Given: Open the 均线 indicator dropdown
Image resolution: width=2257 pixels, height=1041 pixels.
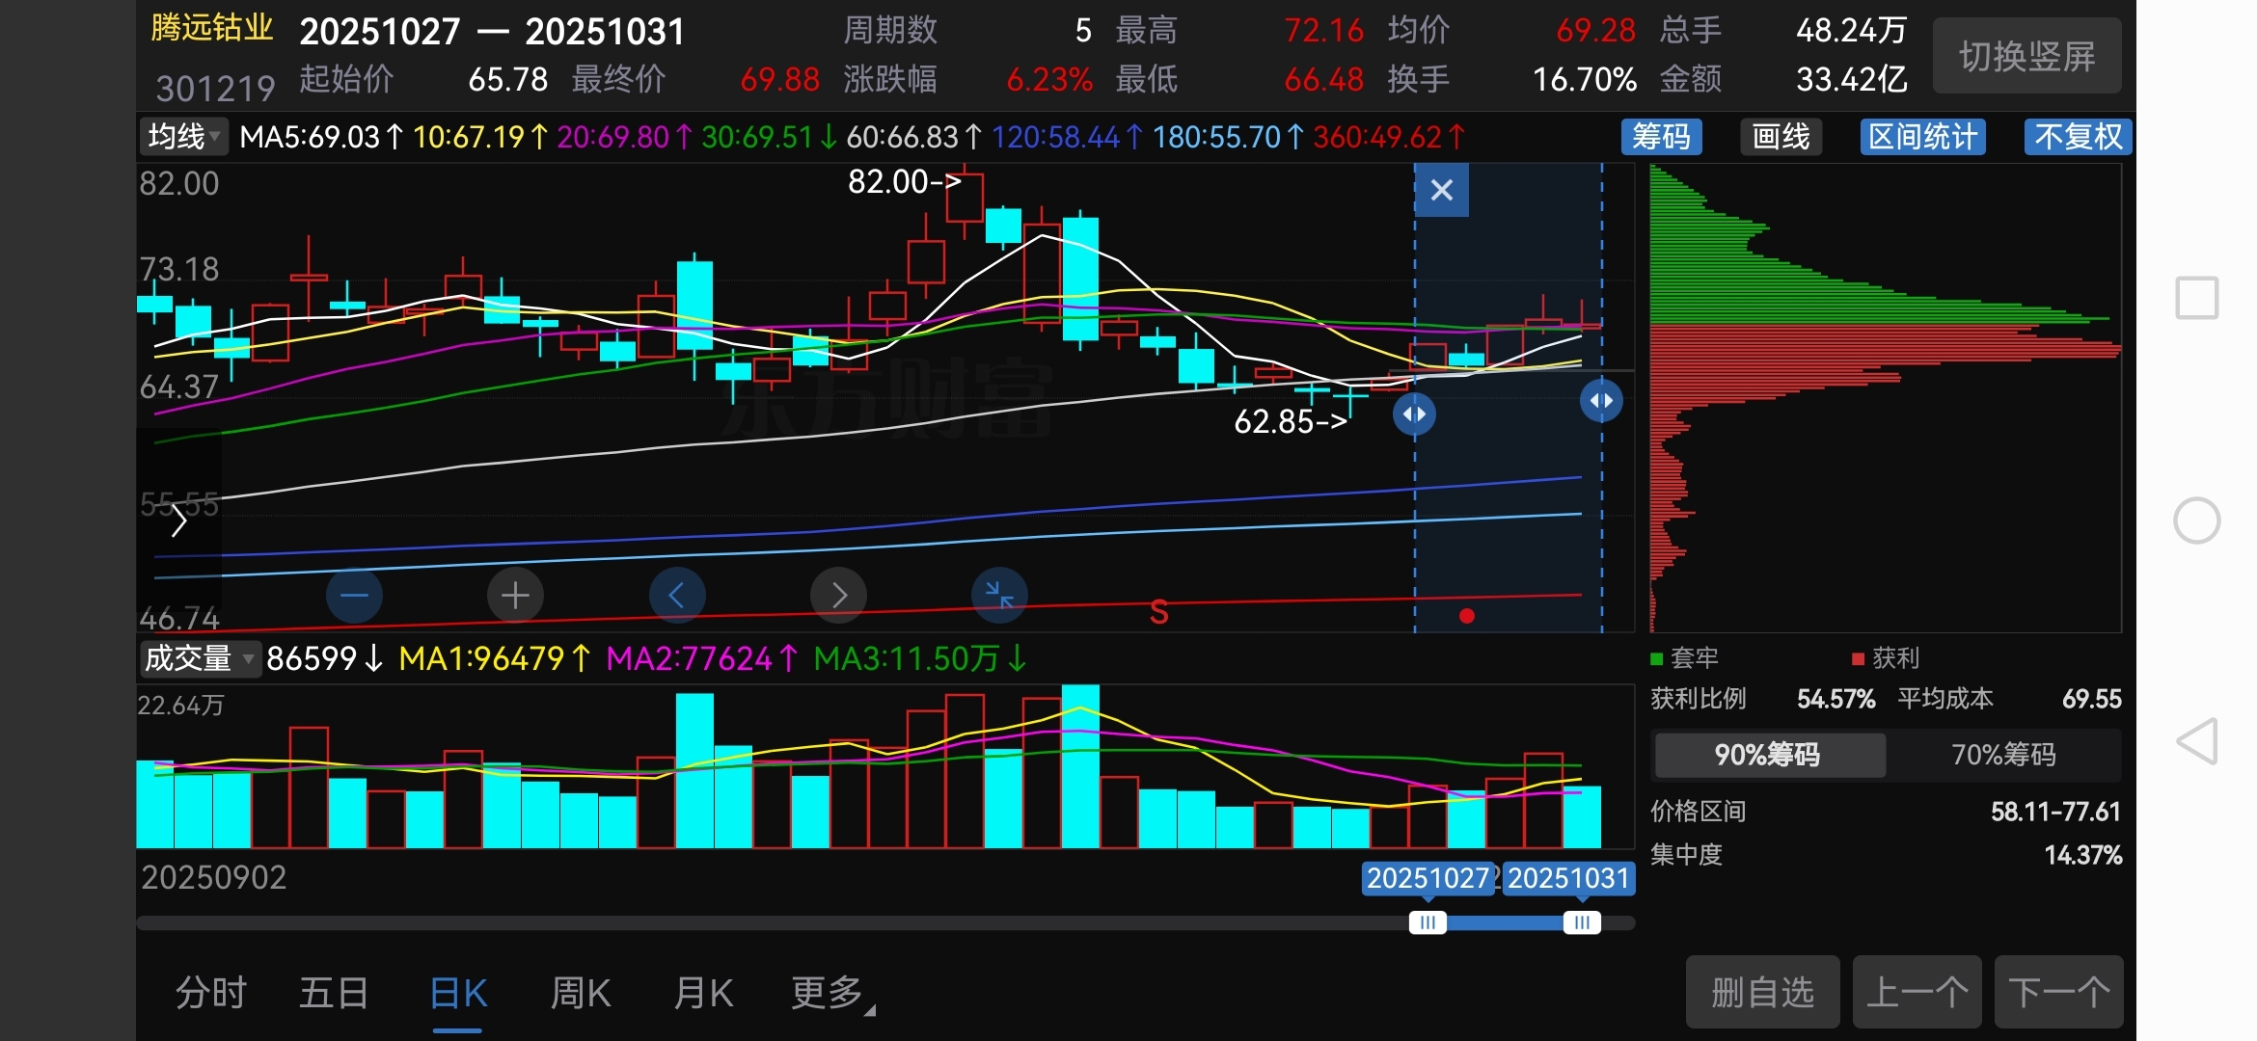Looking at the screenshot, I should click(x=183, y=137).
